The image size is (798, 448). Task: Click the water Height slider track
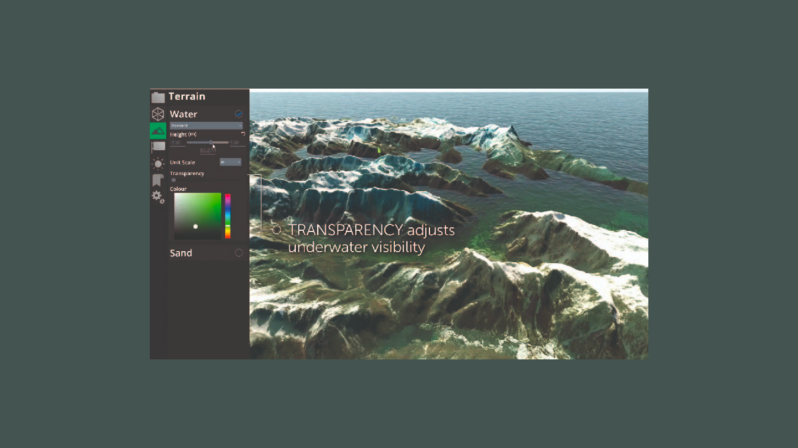tap(207, 142)
